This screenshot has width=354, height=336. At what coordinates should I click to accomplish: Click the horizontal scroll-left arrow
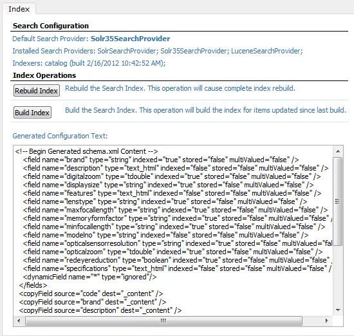(19, 321)
